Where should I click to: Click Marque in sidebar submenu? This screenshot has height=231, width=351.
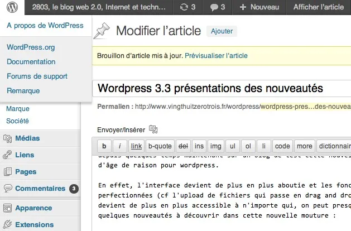click(x=18, y=109)
